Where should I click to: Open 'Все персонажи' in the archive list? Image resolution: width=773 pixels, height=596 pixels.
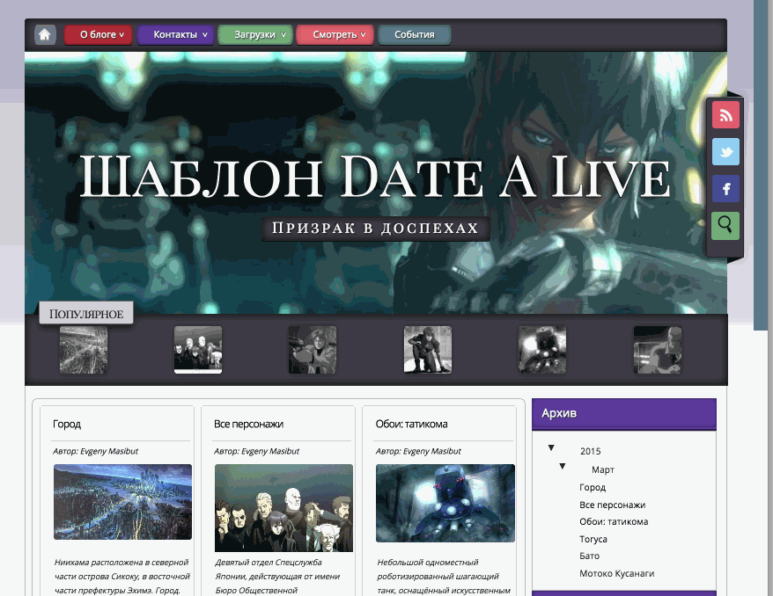coord(612,505)
